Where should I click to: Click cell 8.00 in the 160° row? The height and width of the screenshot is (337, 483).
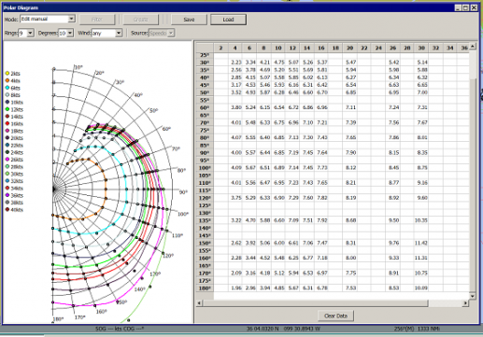tap(350, 258)
